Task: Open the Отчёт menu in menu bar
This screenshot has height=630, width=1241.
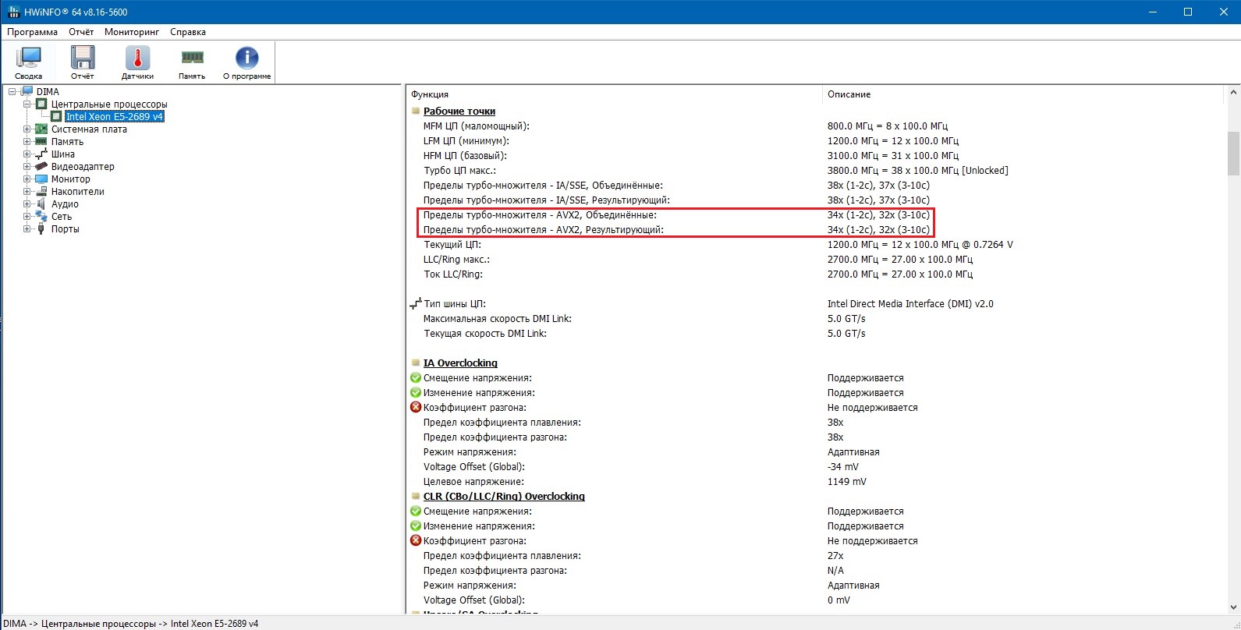Action: [81, 32]
